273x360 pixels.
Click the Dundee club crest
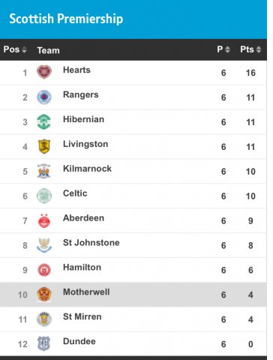[44, 343]
